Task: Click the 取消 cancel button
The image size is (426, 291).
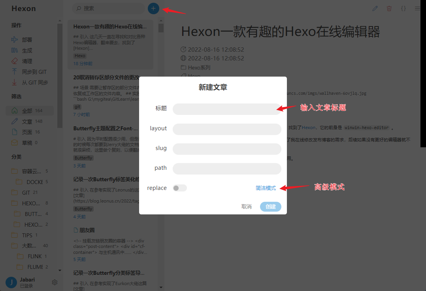Action: click(247, 207)
